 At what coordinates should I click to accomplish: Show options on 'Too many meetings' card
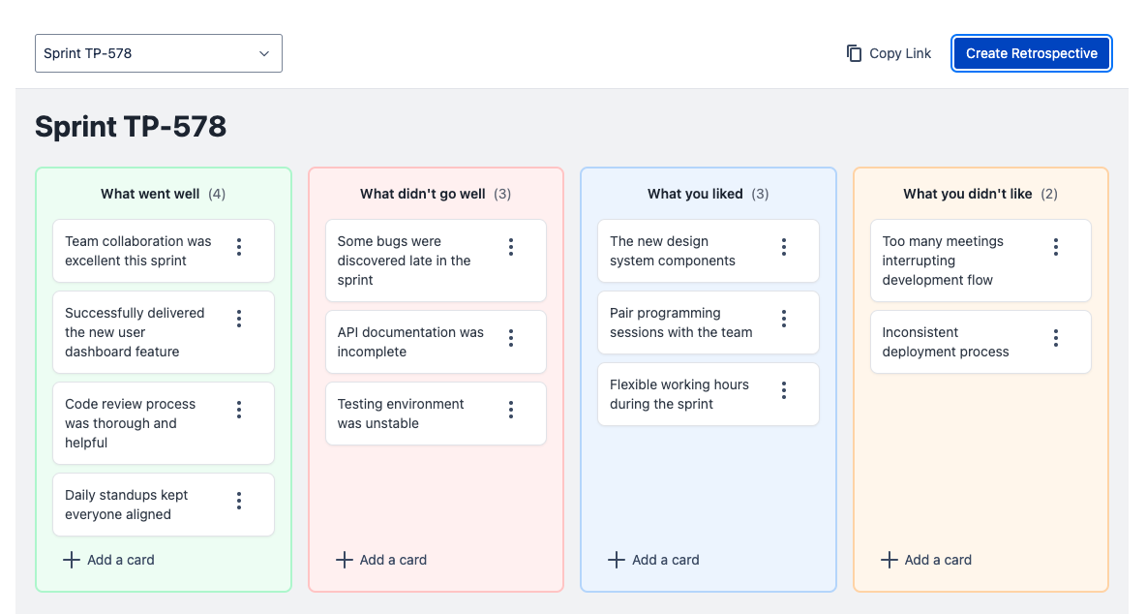[1056, 247]
